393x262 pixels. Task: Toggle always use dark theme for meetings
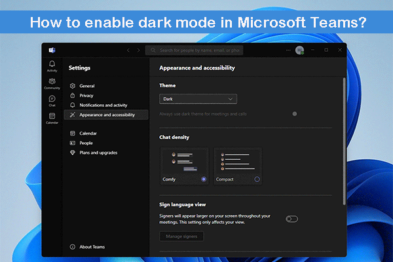(295, 114)
